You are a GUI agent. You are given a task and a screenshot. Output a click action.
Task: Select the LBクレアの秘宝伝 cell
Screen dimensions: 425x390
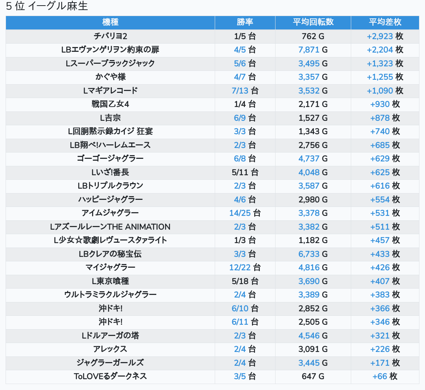pyautogui.click(x=110, y=254)
